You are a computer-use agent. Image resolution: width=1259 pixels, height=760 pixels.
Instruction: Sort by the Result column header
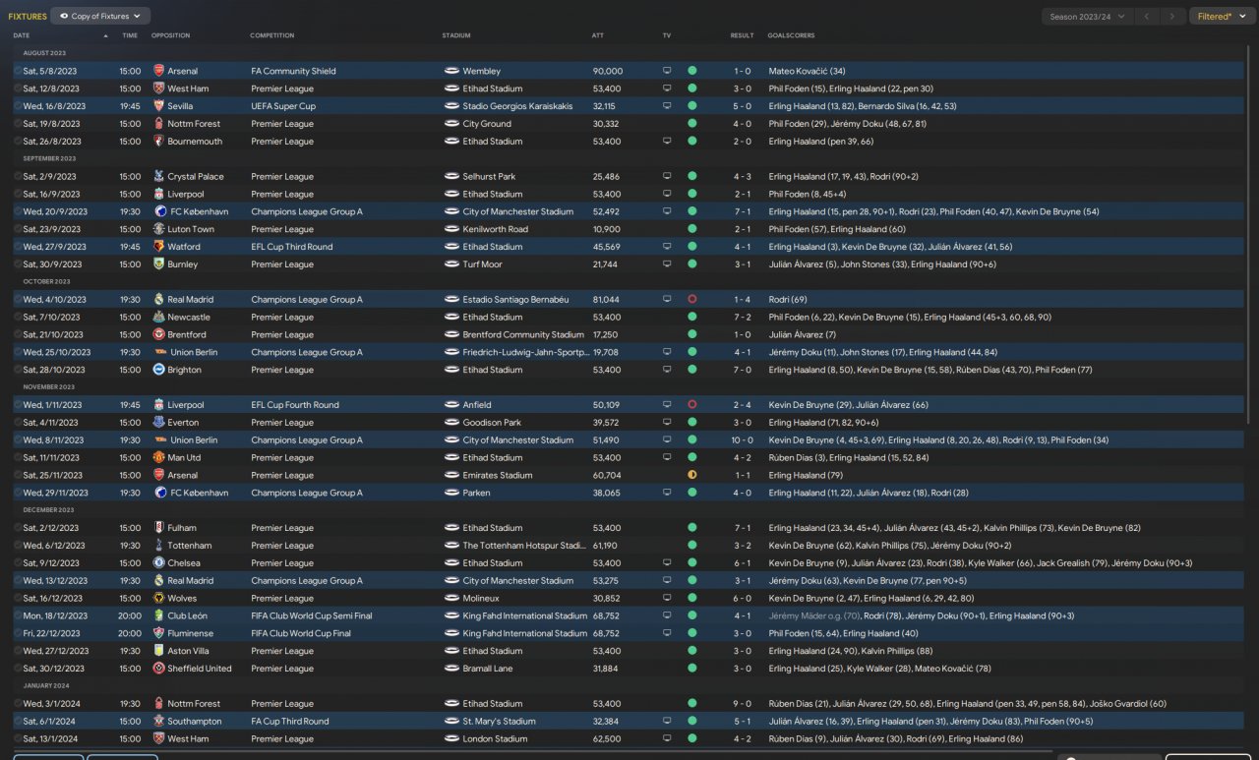743,36
